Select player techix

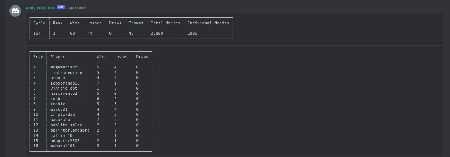(58, 104)
